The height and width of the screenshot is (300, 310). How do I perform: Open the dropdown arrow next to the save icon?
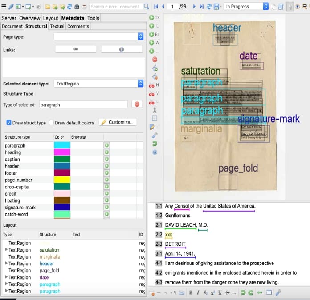tap(221, 7)
